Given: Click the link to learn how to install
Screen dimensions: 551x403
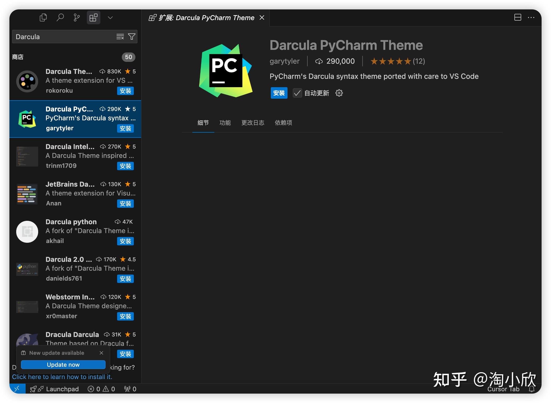Looking at the screenshot, I should pos(62,377).
